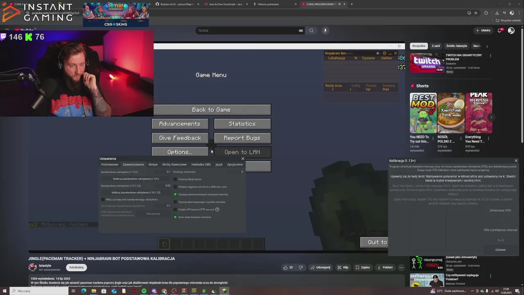Switch to the Podstawowe settings tab
The height and width of the screenshot is (295, 524).
110,164
